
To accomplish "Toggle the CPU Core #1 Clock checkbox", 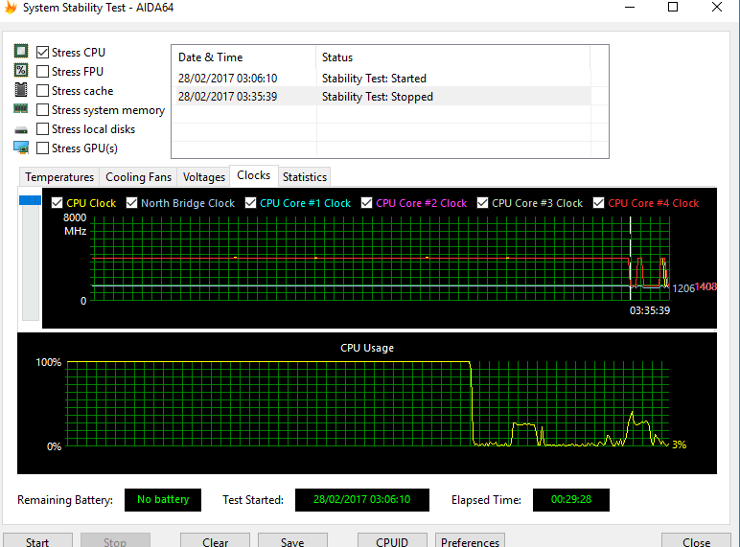I will coord(250,203).
